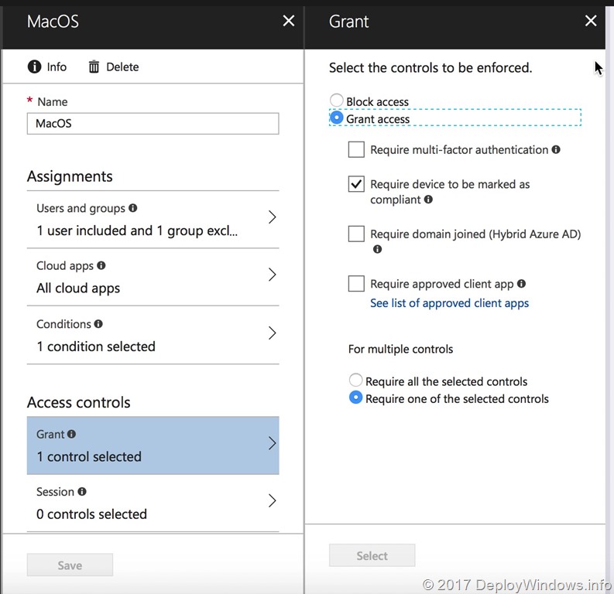Check Require domain joined (Hybrid Azure AD)

(x=356, y=234)
